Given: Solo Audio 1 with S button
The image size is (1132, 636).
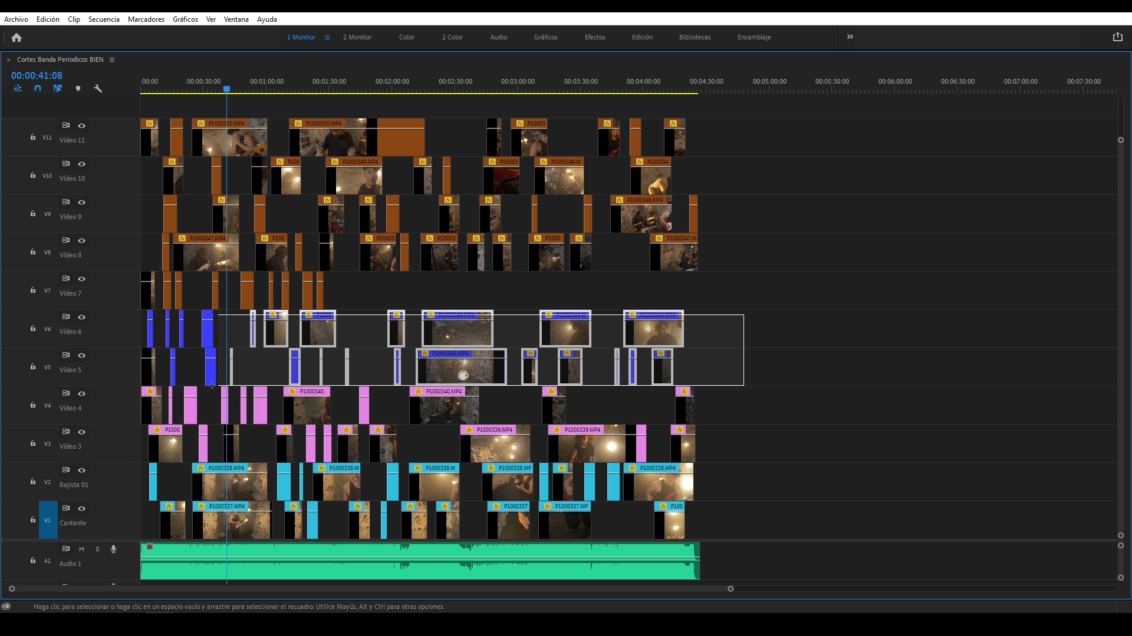Looking at the screenshot, I should [97, 549].
